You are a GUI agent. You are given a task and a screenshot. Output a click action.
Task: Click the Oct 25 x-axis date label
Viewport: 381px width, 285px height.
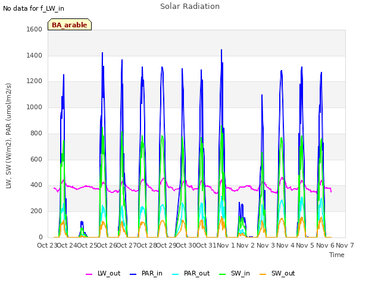87,245
